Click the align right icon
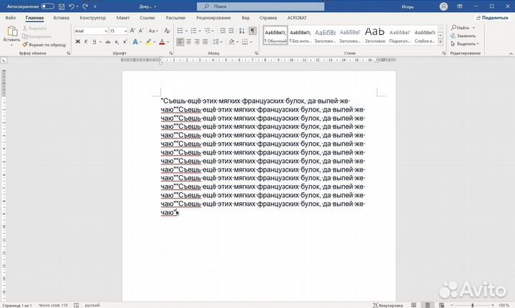Image resolution: width=515 pixels, height=308 pixels. click(x=197, y=41)
